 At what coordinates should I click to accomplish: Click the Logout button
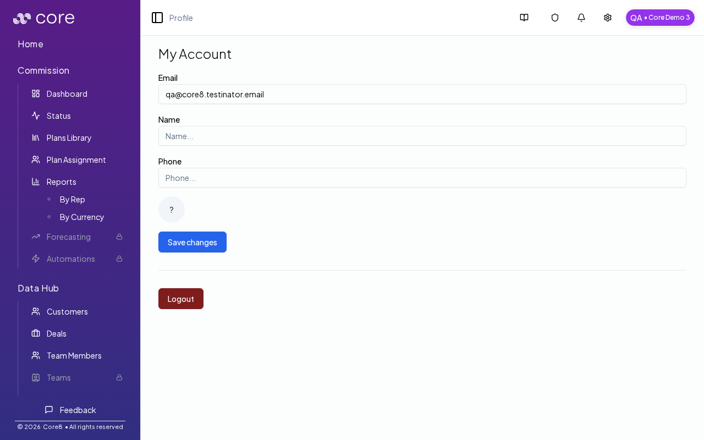[180, 299]
